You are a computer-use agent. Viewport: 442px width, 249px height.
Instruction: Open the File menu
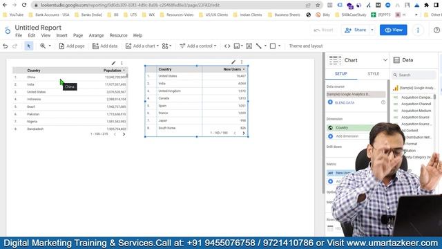click(19, 35)
